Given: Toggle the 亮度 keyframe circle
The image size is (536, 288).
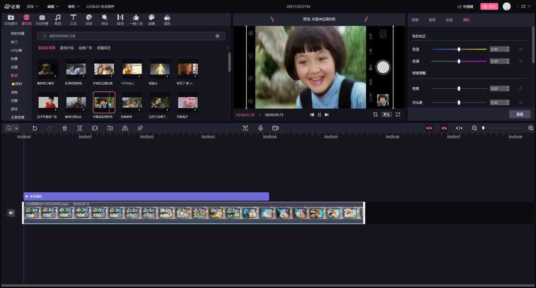Looking at the screenshot, I should click(520, 89).
